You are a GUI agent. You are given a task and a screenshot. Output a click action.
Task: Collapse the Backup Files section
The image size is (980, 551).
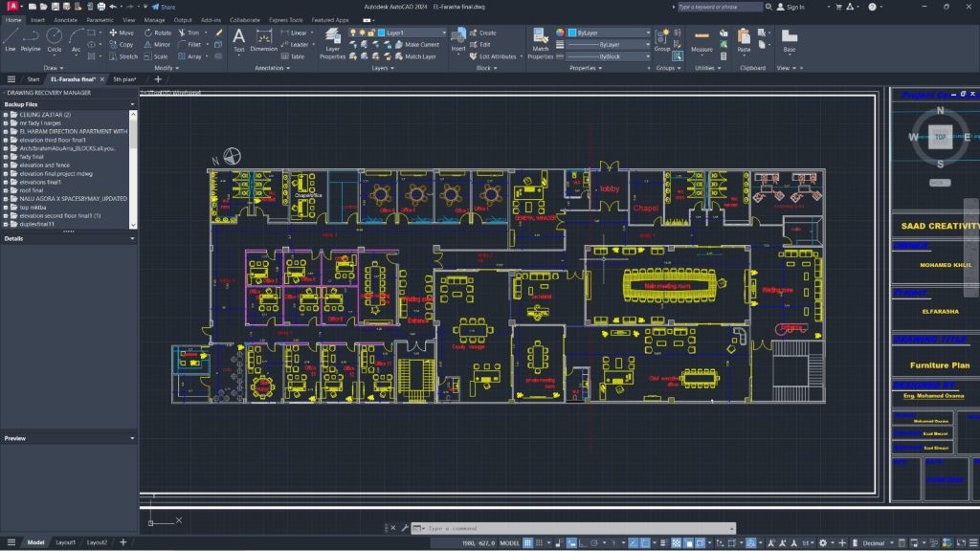point(132,104)
